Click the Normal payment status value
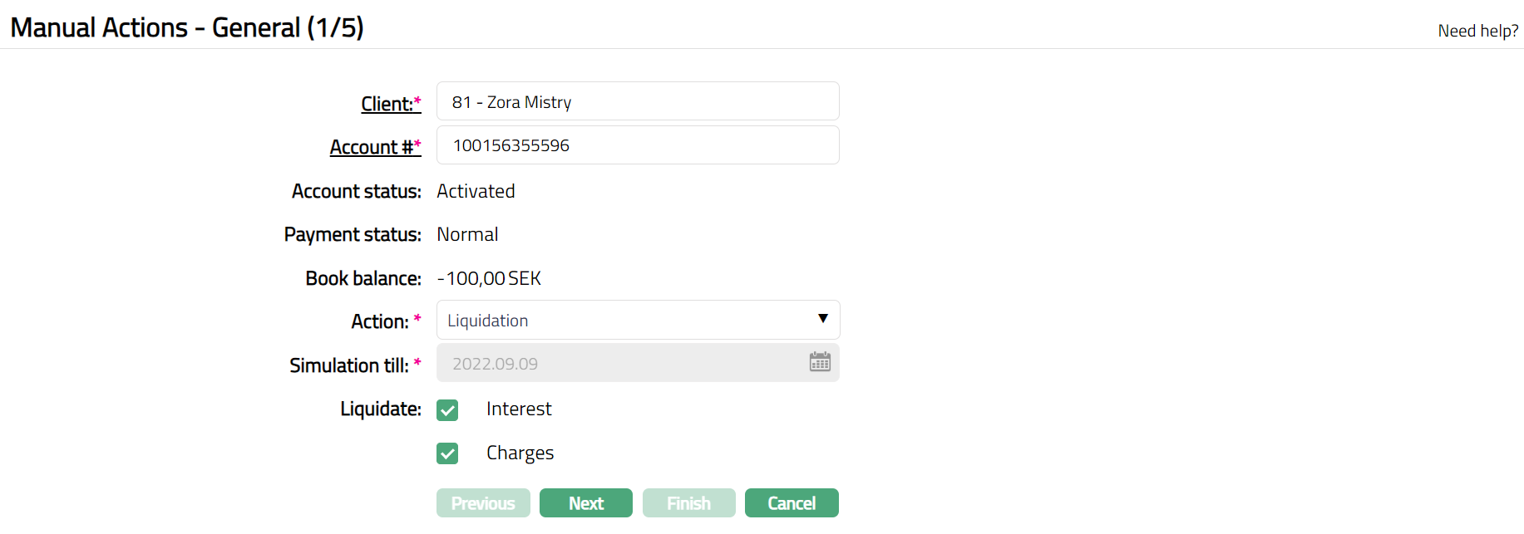1524x534 pixels. tap(467, 234)
